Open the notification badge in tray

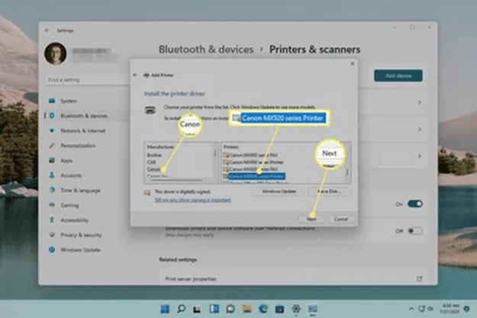click(466, 309)
